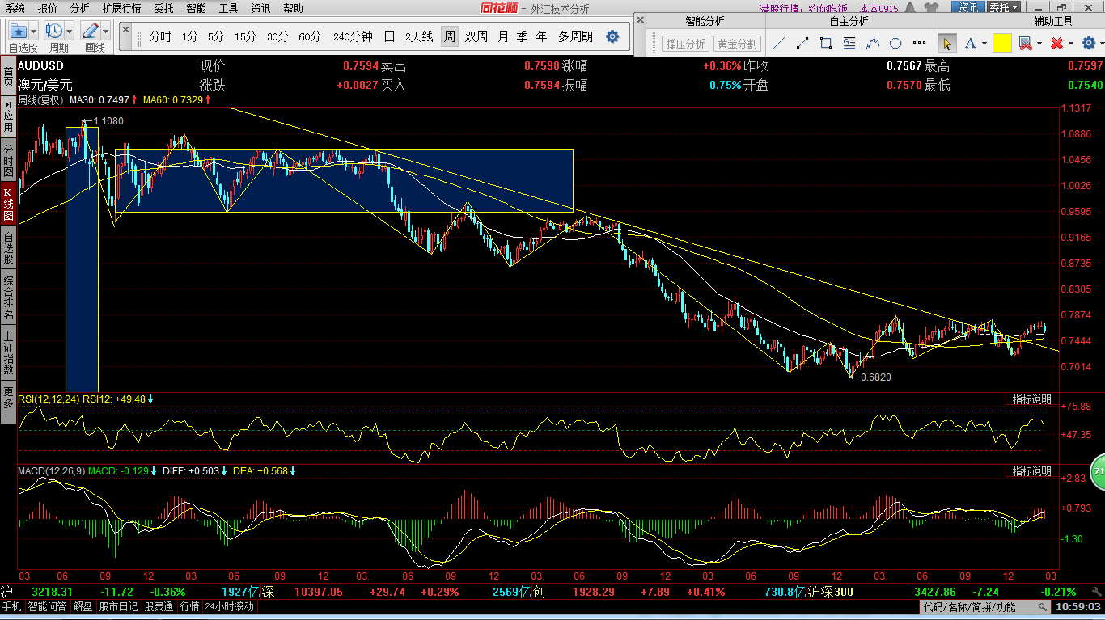Select the 画线 pencil drawing icon
Screen dimensions: 1105x620
[91, 31]
